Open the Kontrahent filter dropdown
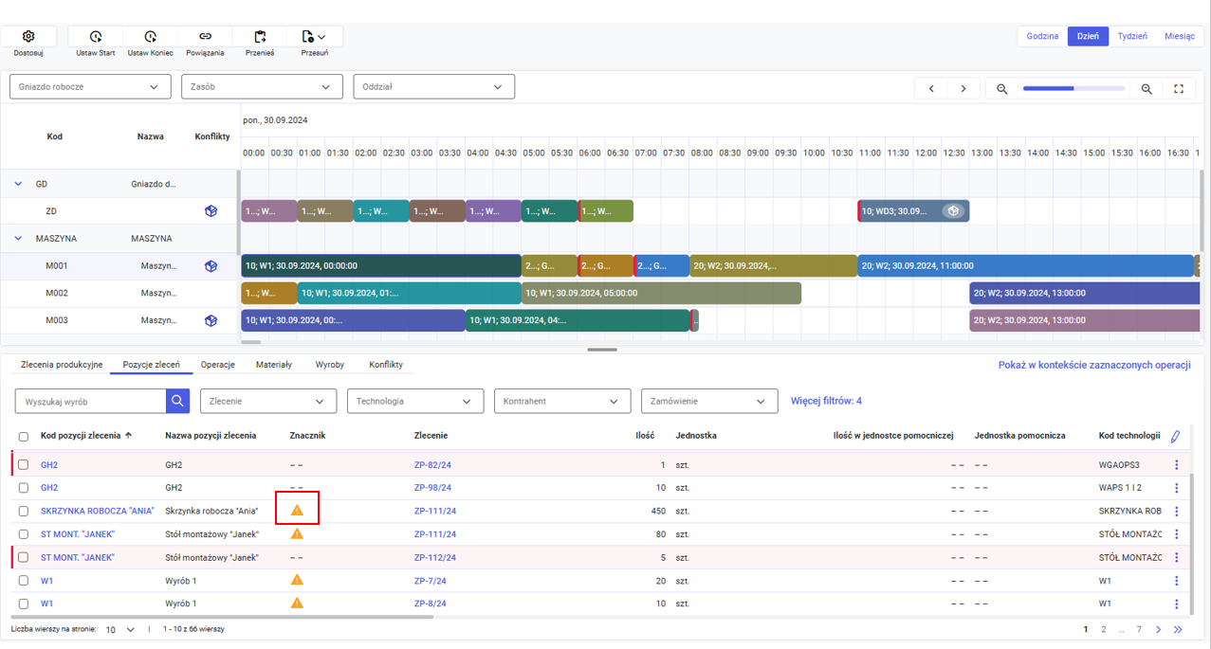 (x=561, y=402)
